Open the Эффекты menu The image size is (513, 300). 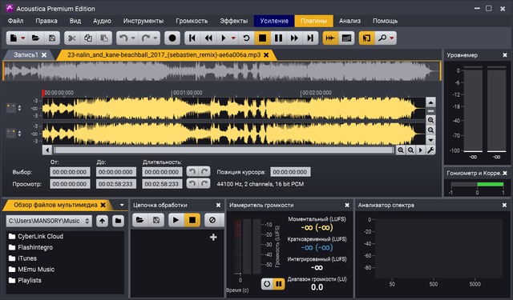click(x=233, y=21)
